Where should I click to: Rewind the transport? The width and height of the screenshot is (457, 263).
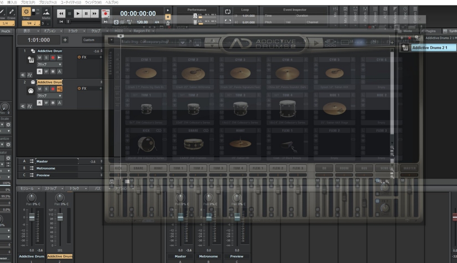click(61, 13)
